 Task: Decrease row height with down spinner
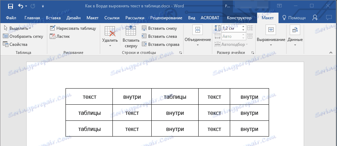[x=243, y=30]
